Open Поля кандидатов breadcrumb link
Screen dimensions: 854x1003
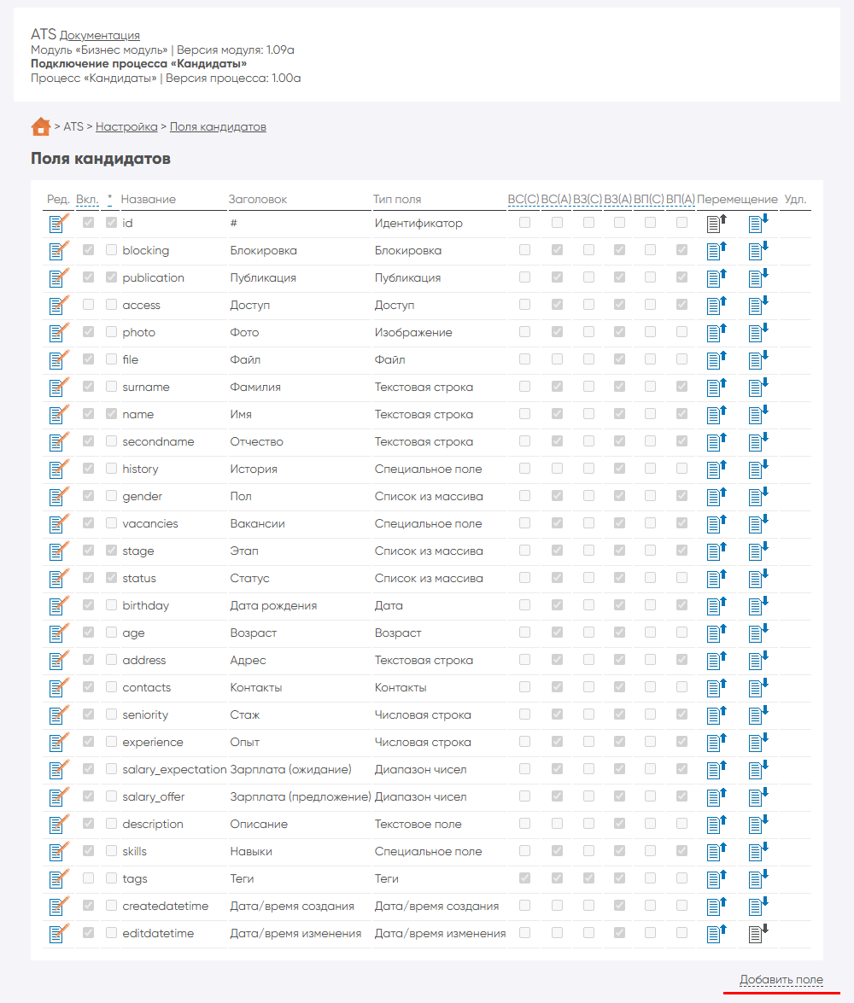[x=218, y=126]
